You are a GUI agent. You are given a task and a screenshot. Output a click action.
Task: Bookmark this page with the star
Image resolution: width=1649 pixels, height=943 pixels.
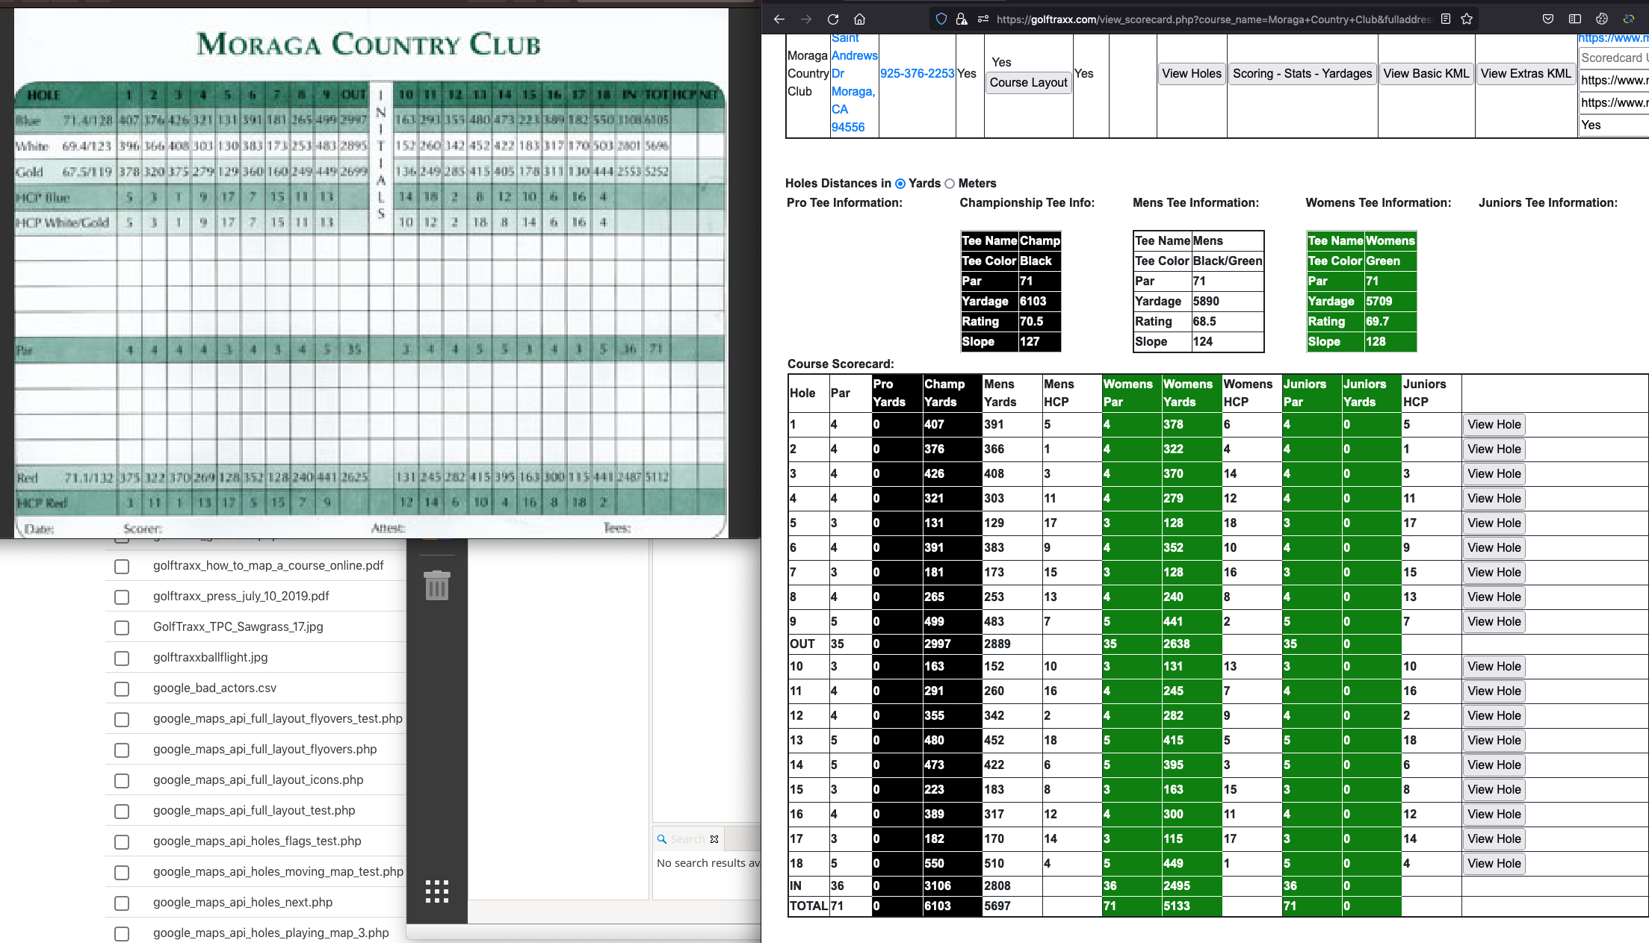click(1467, 19)
